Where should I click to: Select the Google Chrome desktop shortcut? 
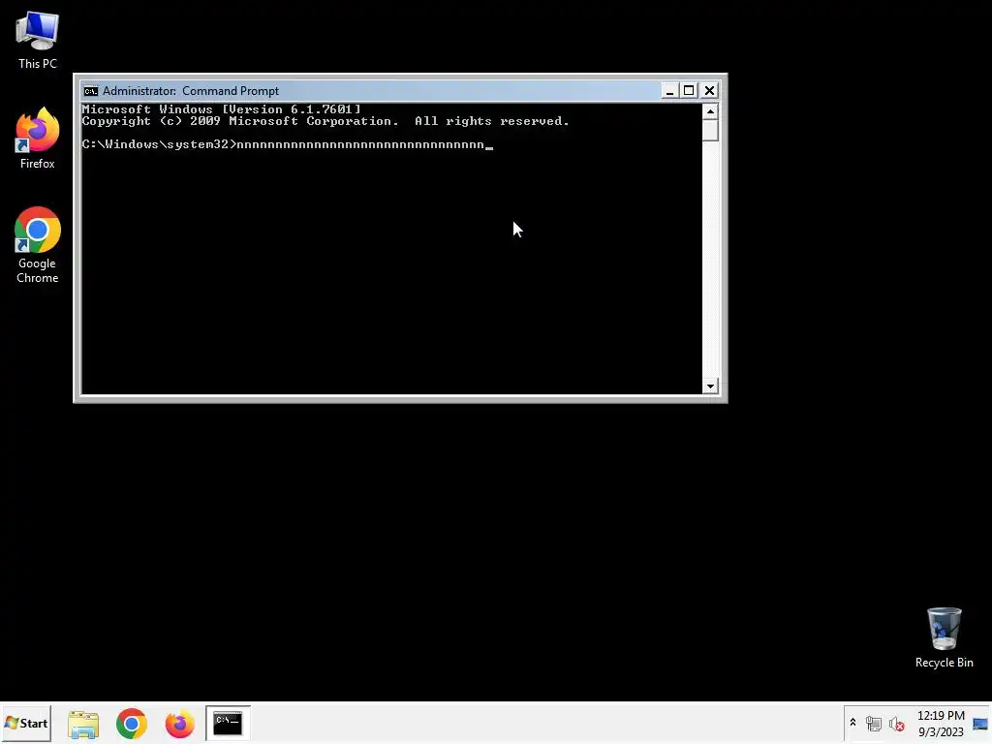click(38, 245)
